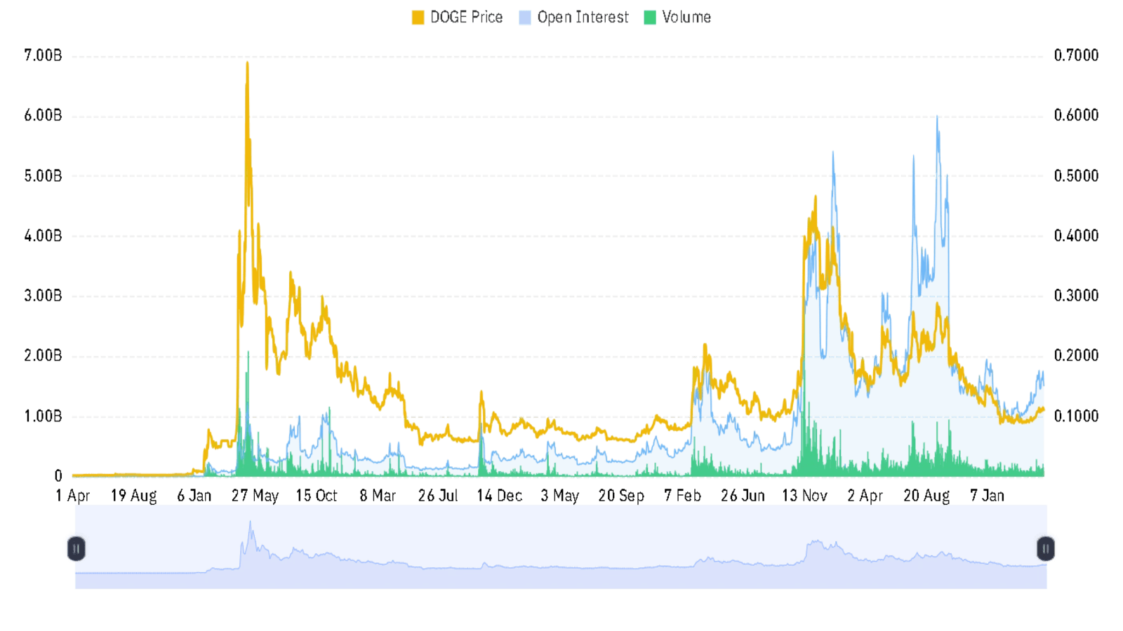Toggle the Volume legend series

677,18
